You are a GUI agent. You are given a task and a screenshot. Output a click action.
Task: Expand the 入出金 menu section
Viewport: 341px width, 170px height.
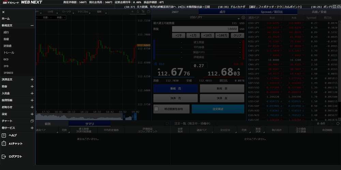(32, 93)
